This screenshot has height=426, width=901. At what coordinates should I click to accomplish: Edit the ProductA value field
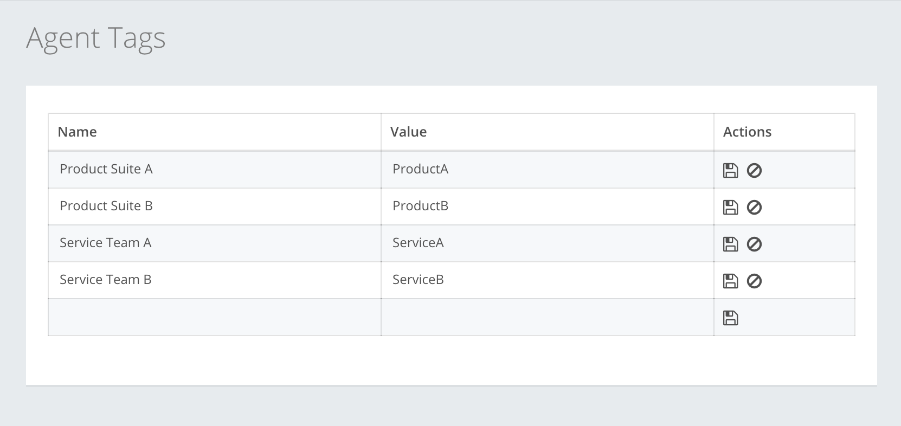547,170
